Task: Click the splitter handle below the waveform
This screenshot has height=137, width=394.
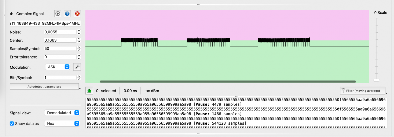Action: tap(236, 96)
